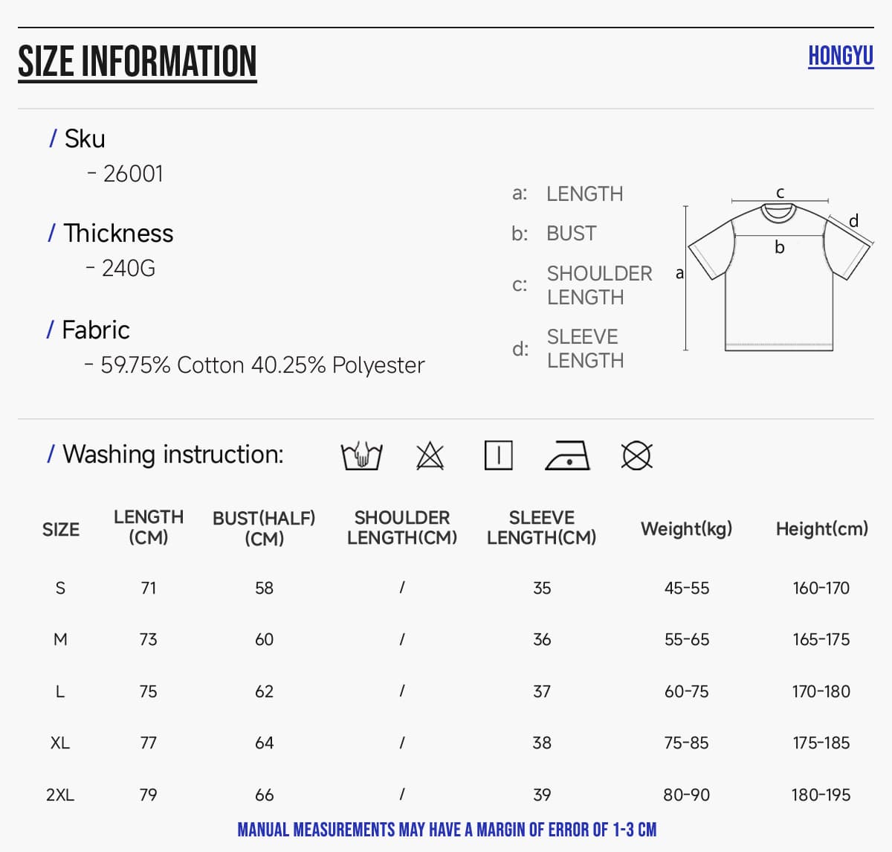Click bust value 60 for size M

(265, 639)
